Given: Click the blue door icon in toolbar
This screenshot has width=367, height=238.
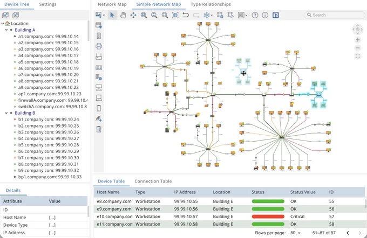Looking at the screenshot, I should [x=276, y=15].
